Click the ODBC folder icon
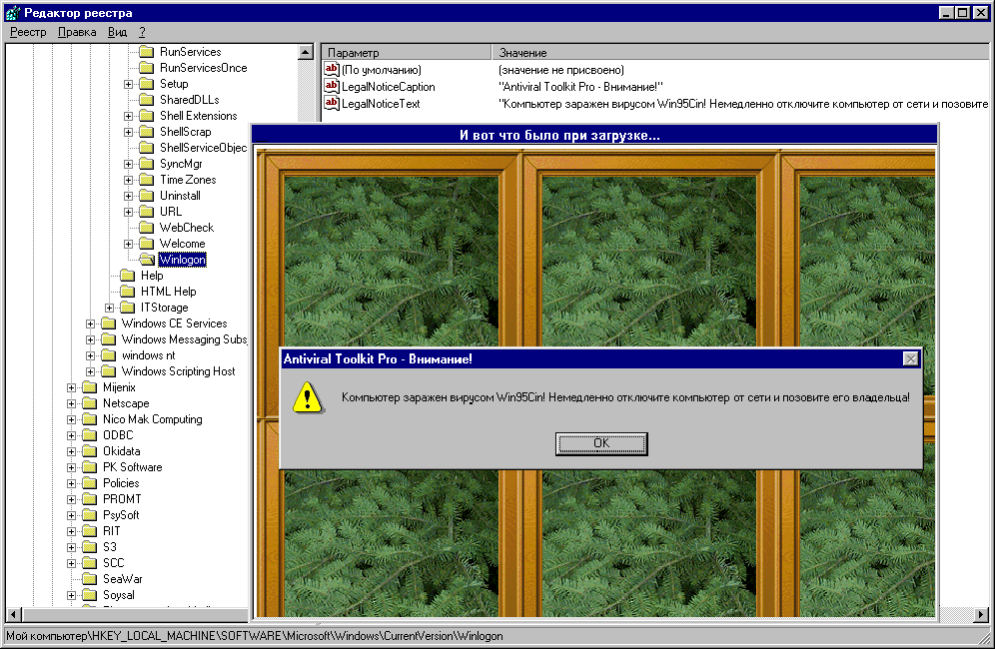 90,435
